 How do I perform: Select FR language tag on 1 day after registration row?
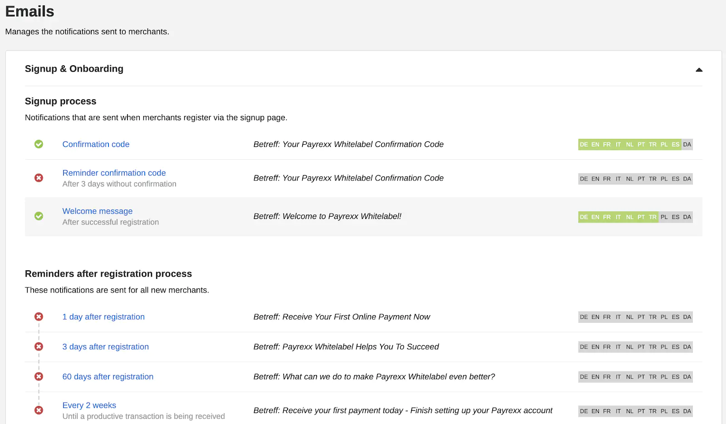(x=607, y=317)
